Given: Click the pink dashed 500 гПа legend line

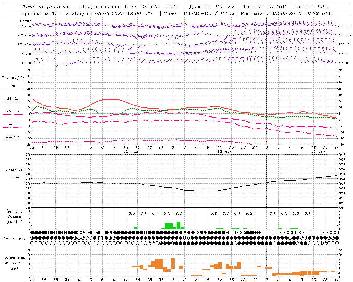Looking at the screenshot, I should [x=12, y=140].
